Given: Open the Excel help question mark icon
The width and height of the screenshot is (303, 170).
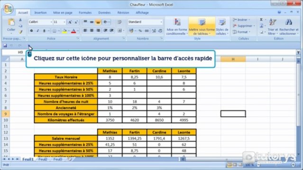Looking at the screenshot, I should tap(279, 12).
